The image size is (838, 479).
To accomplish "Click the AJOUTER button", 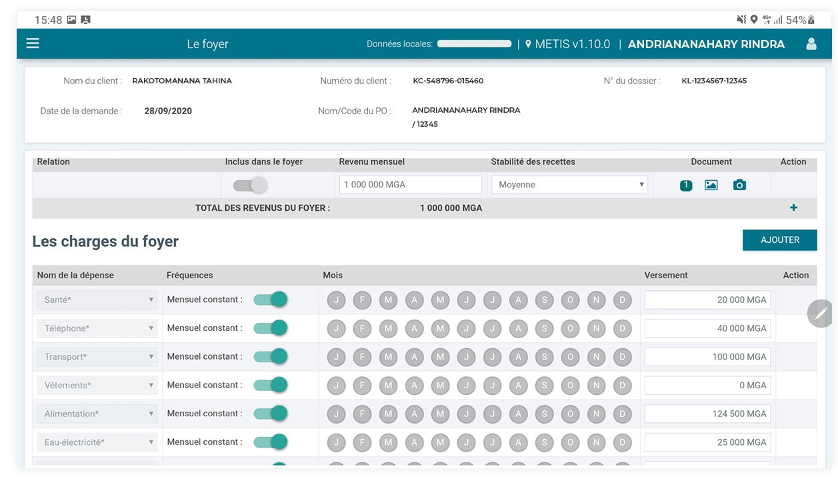I will tap(779, 240).
